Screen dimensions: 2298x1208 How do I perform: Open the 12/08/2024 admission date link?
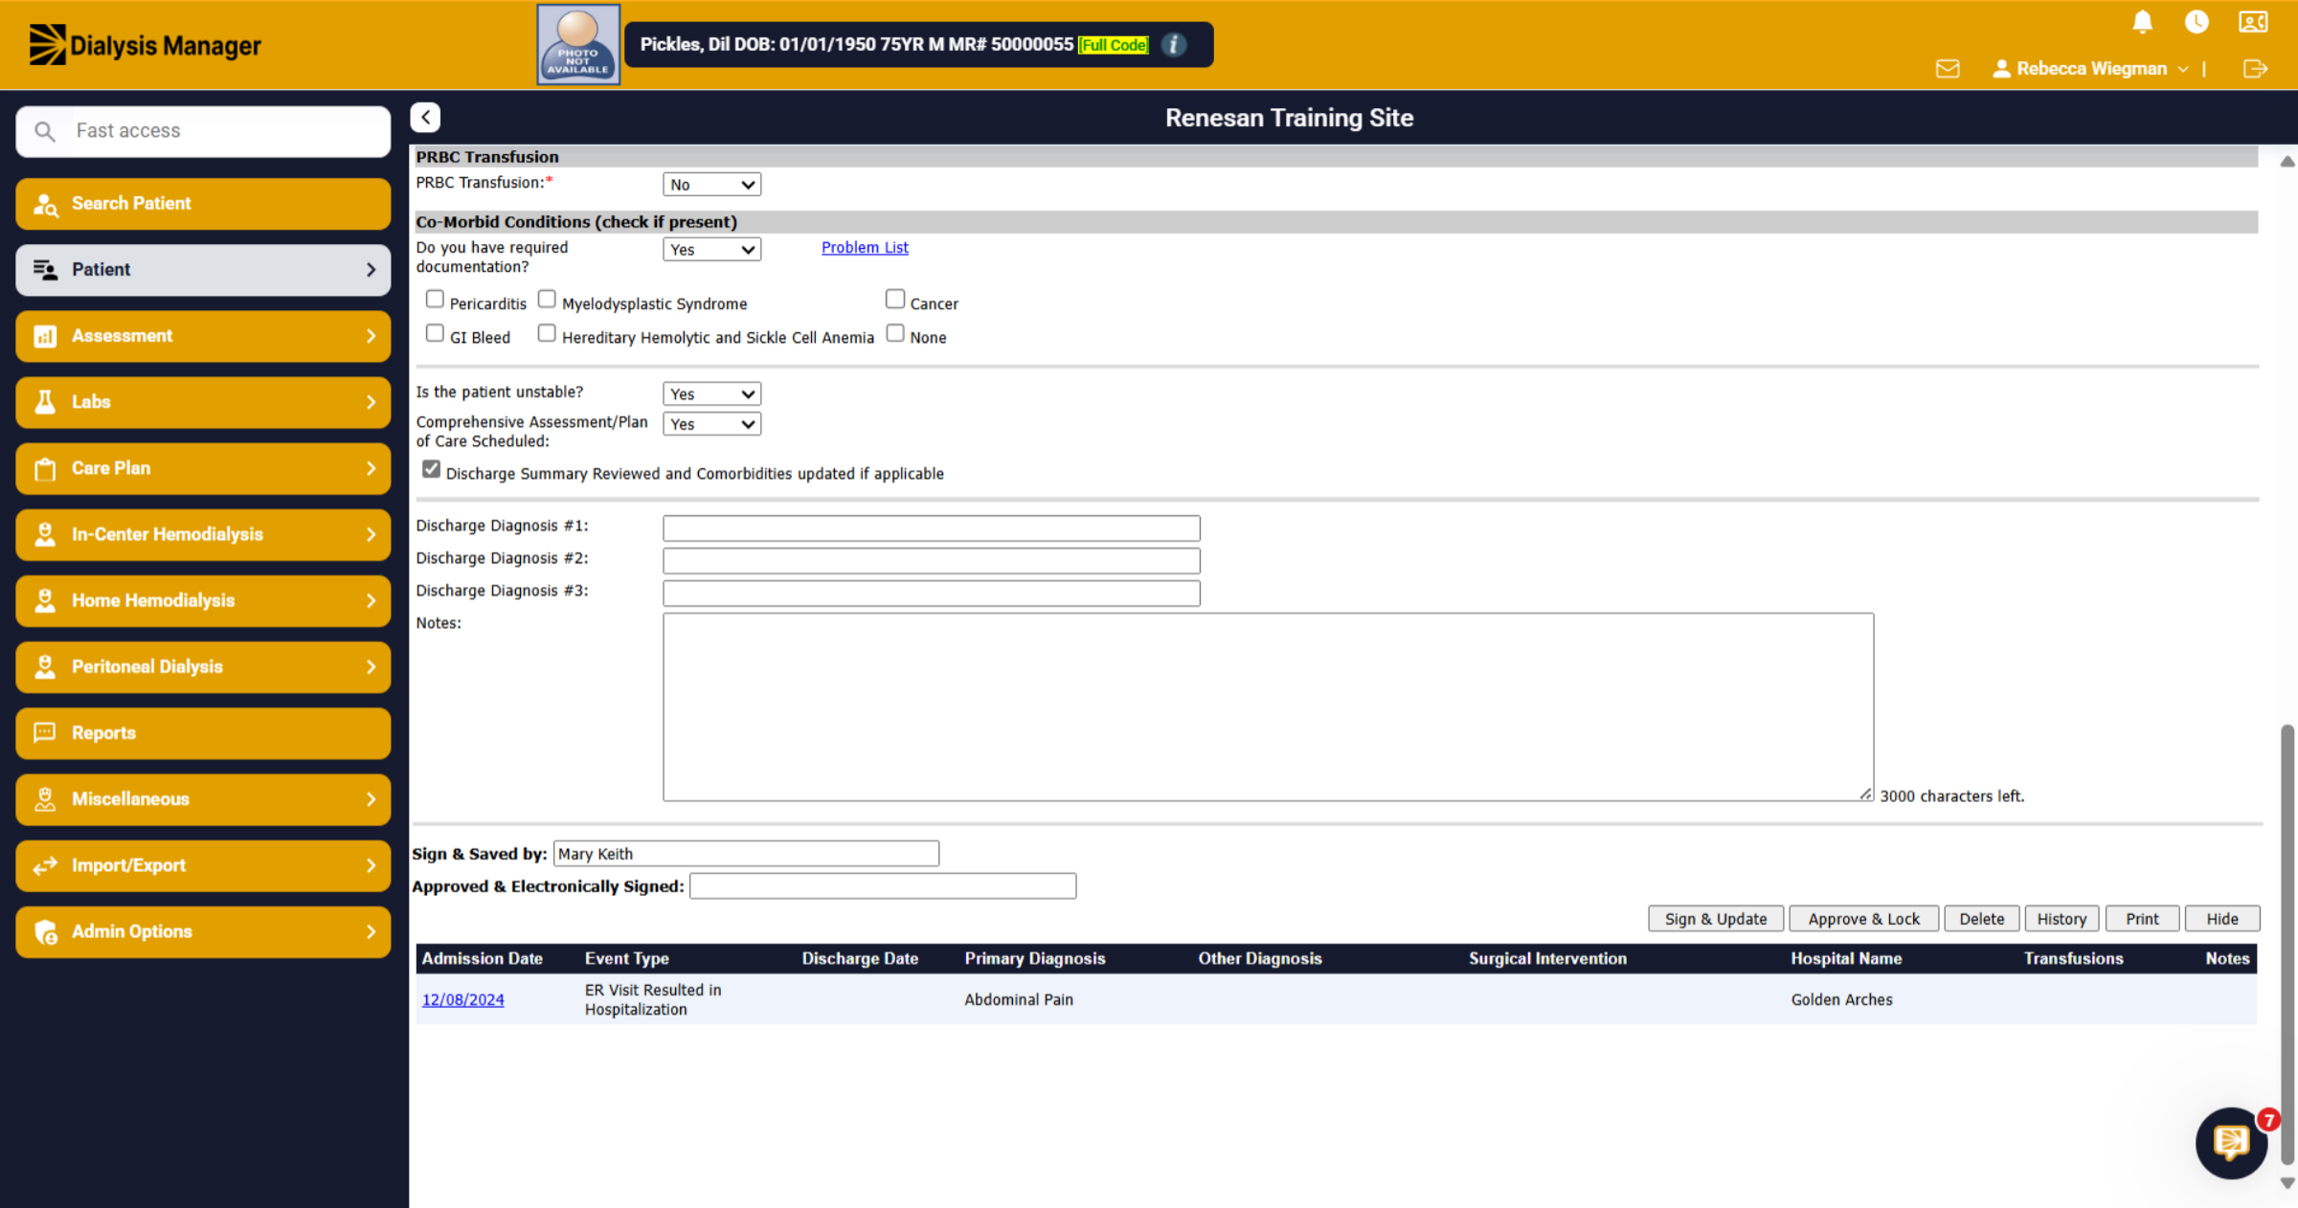point(463,999)
